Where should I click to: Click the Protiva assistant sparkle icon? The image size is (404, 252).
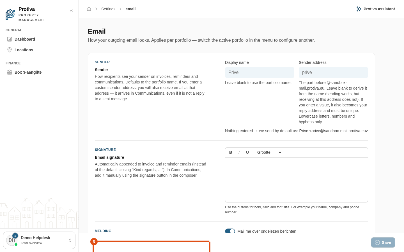click(359, 9)
